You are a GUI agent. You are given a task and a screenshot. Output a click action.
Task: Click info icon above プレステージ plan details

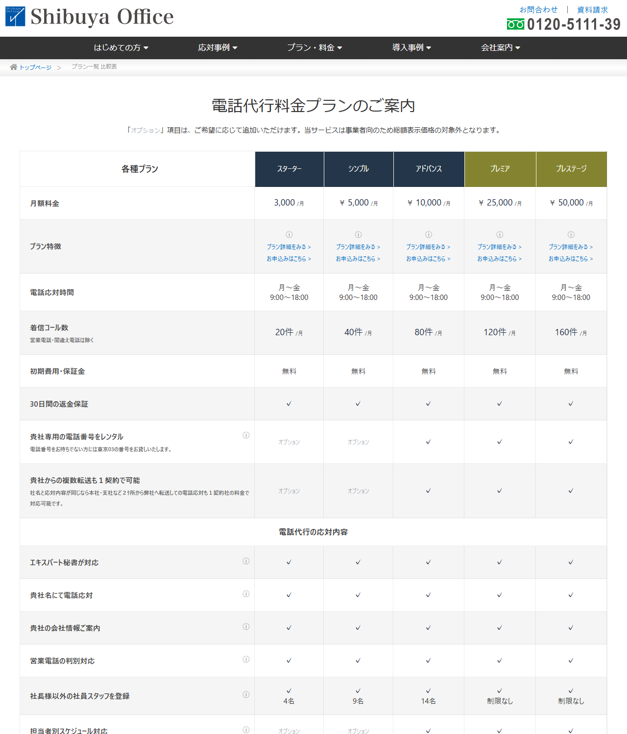click(571, 234)
